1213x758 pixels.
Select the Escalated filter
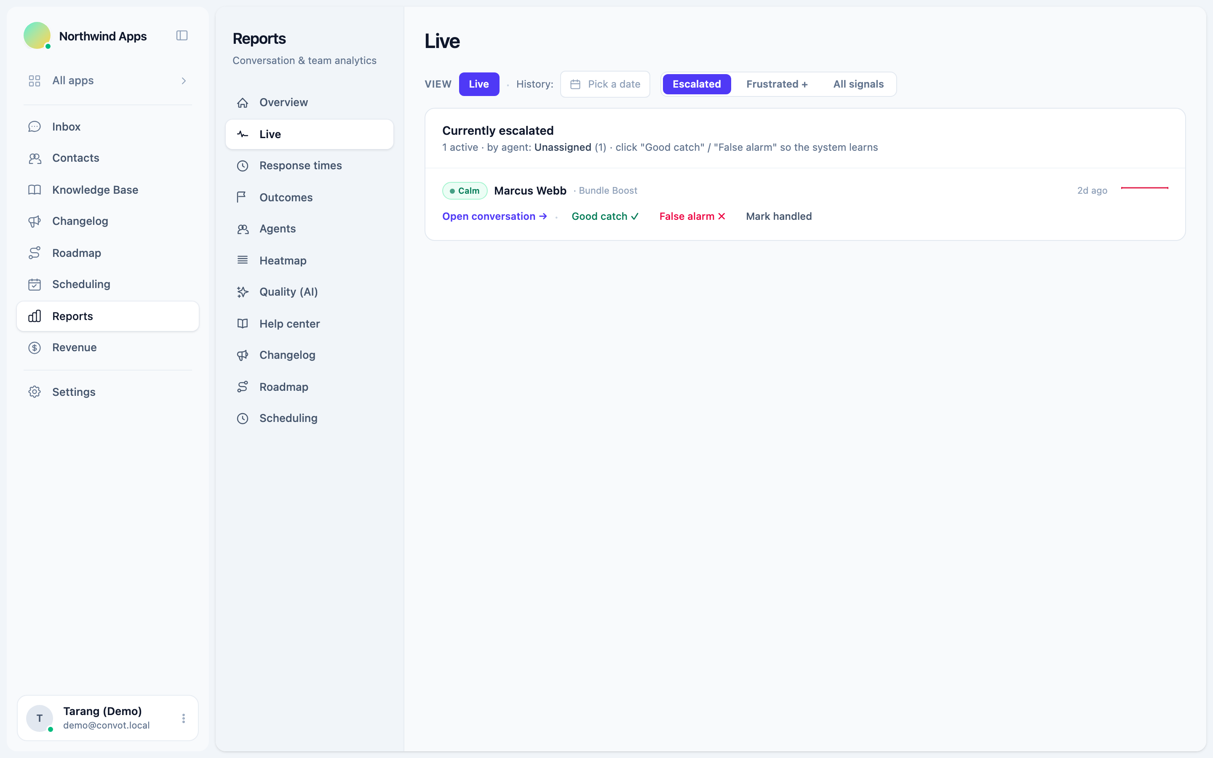(696, 84)
